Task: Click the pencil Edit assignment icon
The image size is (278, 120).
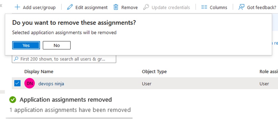Action: click(x=70, y=7)
